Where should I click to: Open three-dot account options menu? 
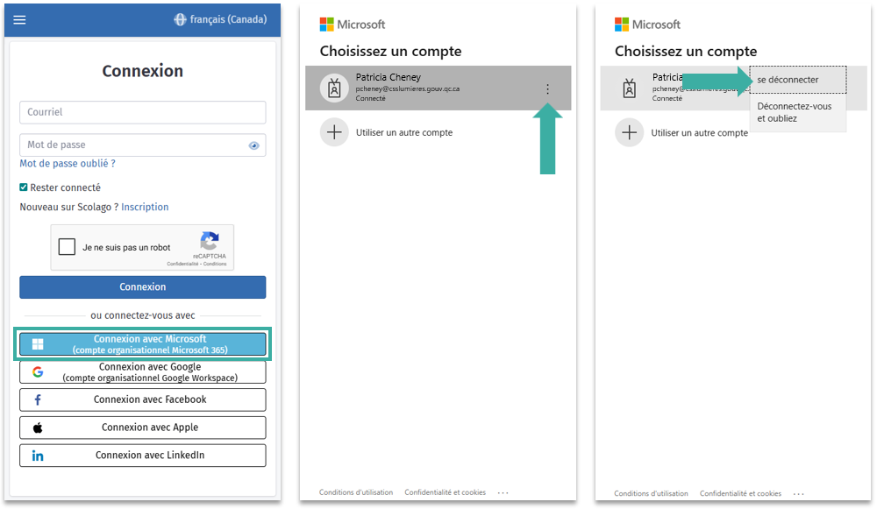coord(547,88)
